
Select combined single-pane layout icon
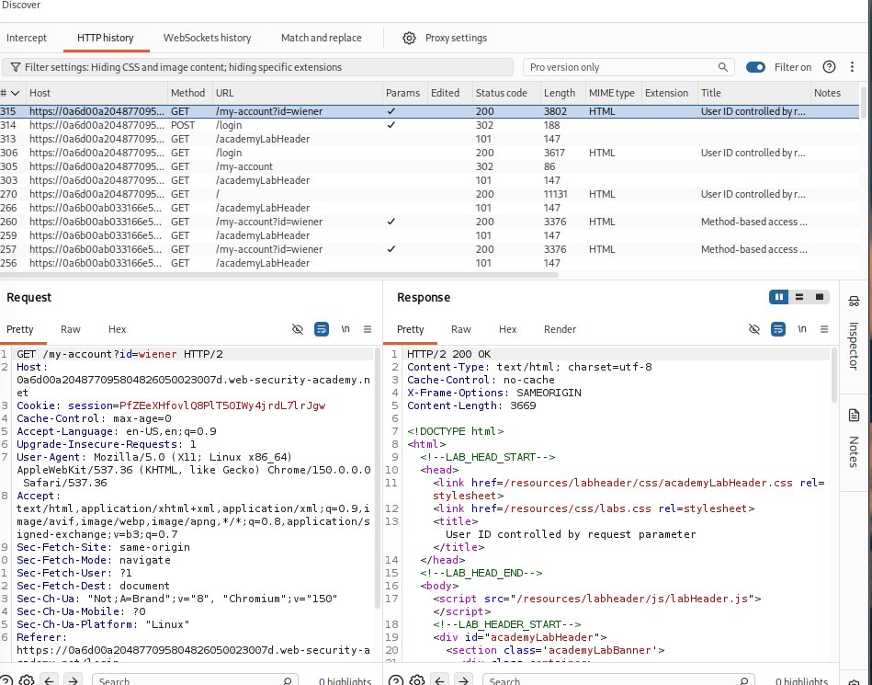tap(820, 297)
